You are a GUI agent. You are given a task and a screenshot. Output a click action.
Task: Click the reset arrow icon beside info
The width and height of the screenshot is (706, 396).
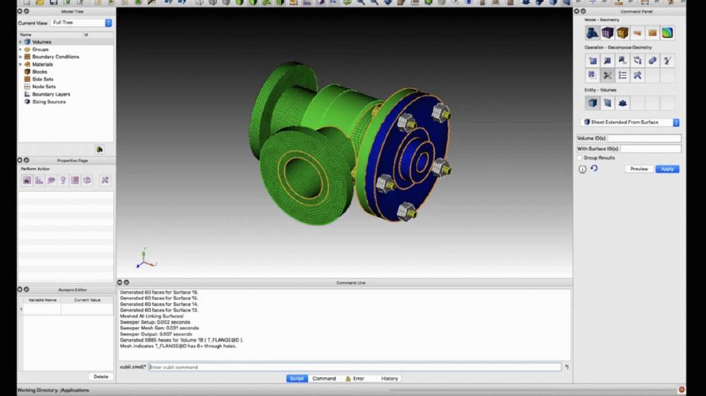(594, 169)
